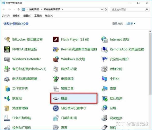Open the 电话和调制解调器 icon
The height and width of the screenshot is (130, 152).
7,79
